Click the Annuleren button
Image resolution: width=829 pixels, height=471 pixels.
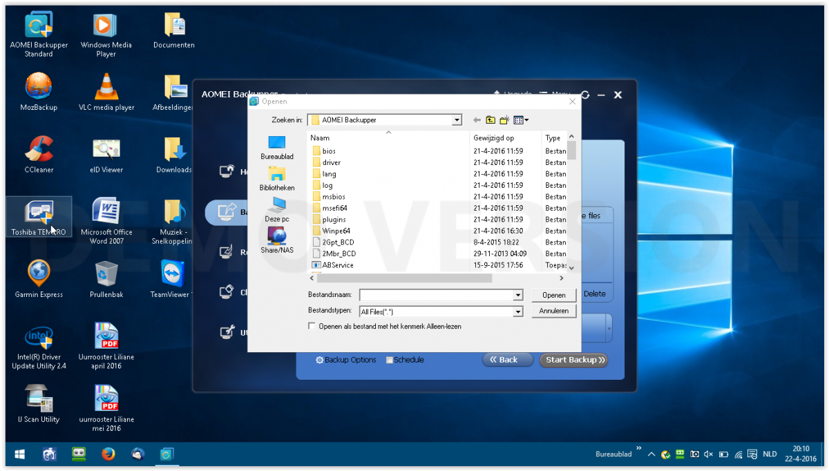pyautogui.click(x=554, y=311)
